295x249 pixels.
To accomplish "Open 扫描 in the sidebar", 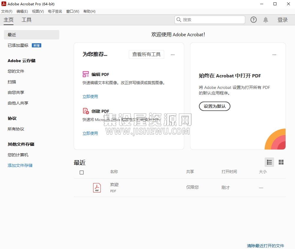I will [x=12, y=82].
